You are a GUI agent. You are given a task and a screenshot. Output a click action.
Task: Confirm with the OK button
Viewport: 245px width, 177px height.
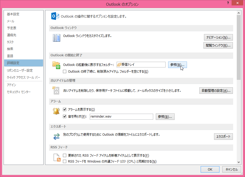point(210,169)
